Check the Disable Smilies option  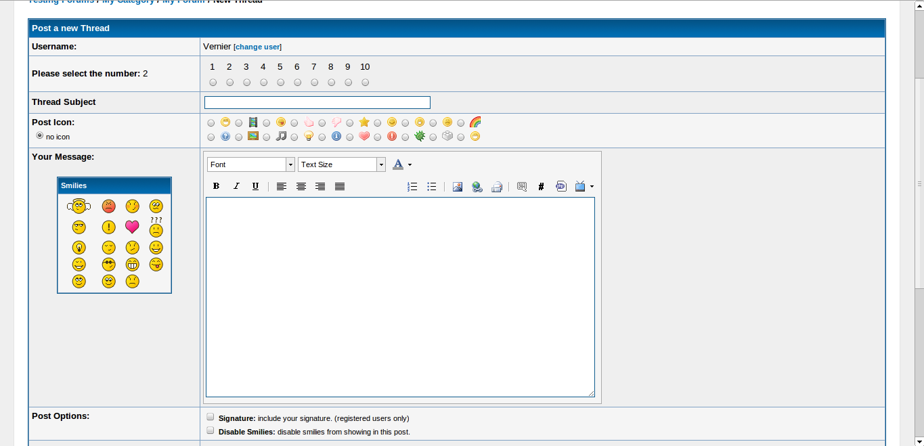pyautogui.click(x=211, y=430)
